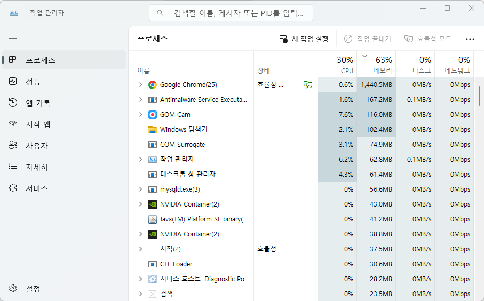The width and height of the screenshot is (484, 301).
Task: Click the 새 작업 실행 button
Action: click(304, 39)
